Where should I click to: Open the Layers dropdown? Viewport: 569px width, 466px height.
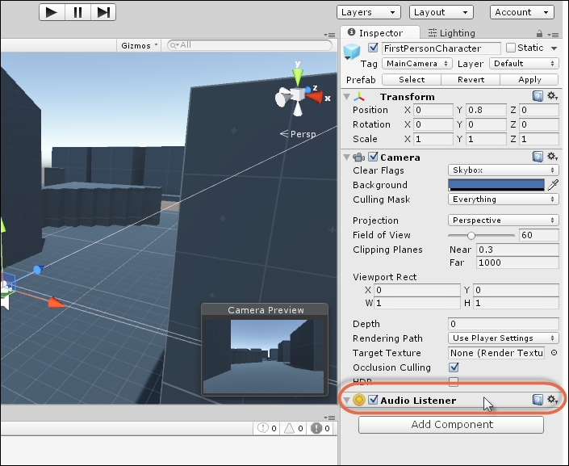point(368,12)
